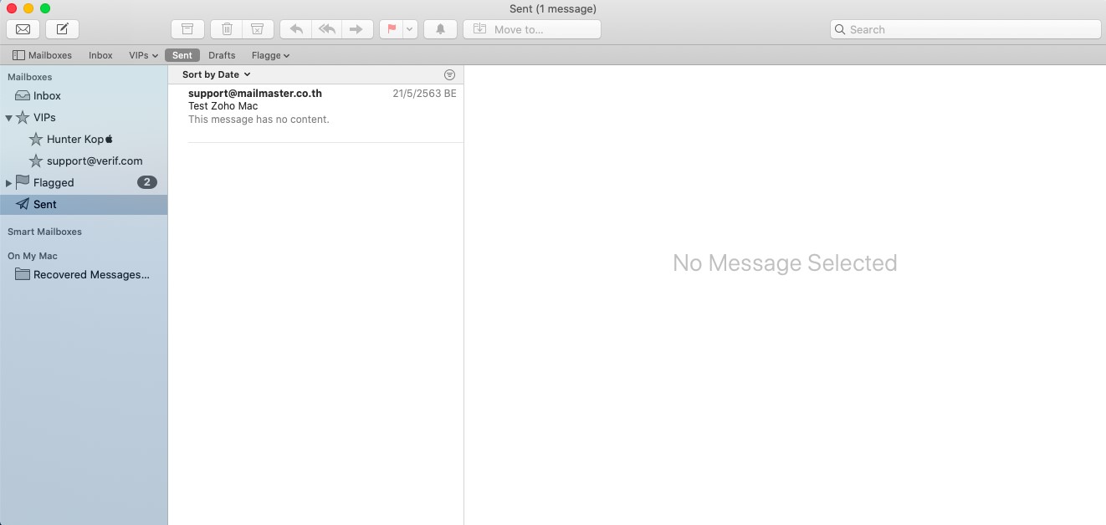Click the Mailboxes sidebar heading
This screenshot has width=1106, height=525.
tap(30, 77)
